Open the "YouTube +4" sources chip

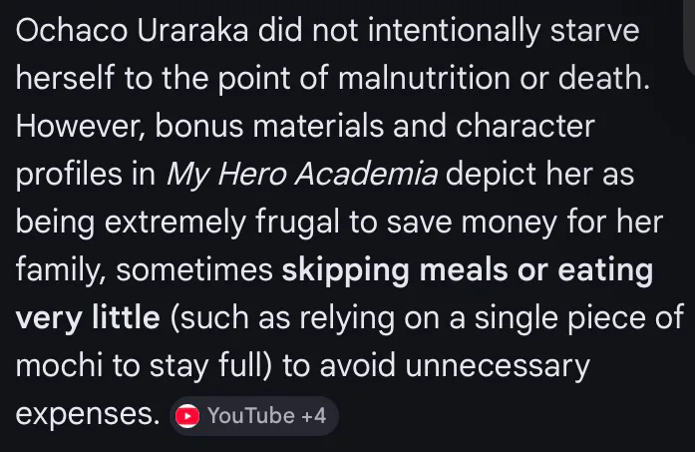click(x=253, y=416)
